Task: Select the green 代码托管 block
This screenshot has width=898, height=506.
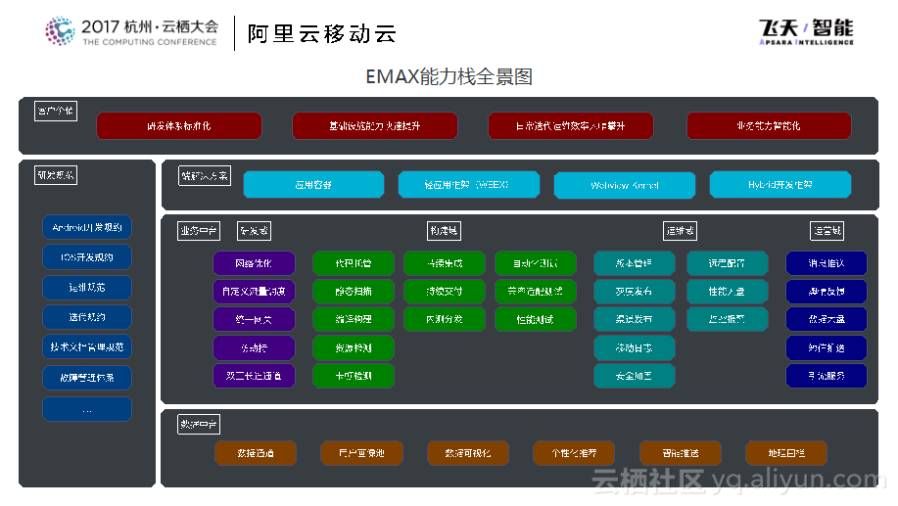Action: pyautogui.click(x=354, y=263)
